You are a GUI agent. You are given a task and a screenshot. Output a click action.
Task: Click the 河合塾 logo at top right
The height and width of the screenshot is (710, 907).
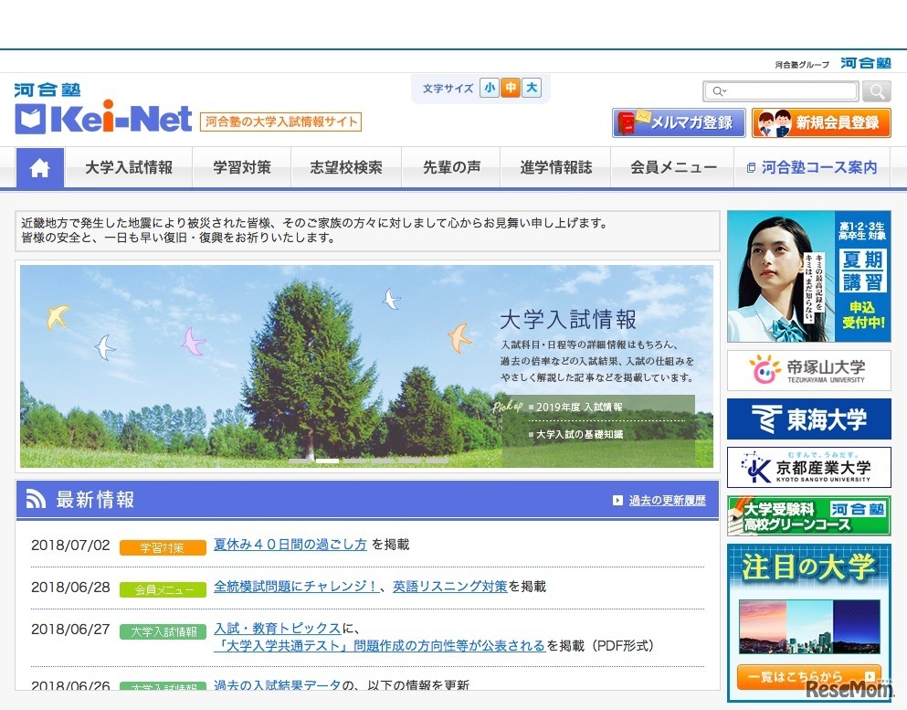coord(864,63)
